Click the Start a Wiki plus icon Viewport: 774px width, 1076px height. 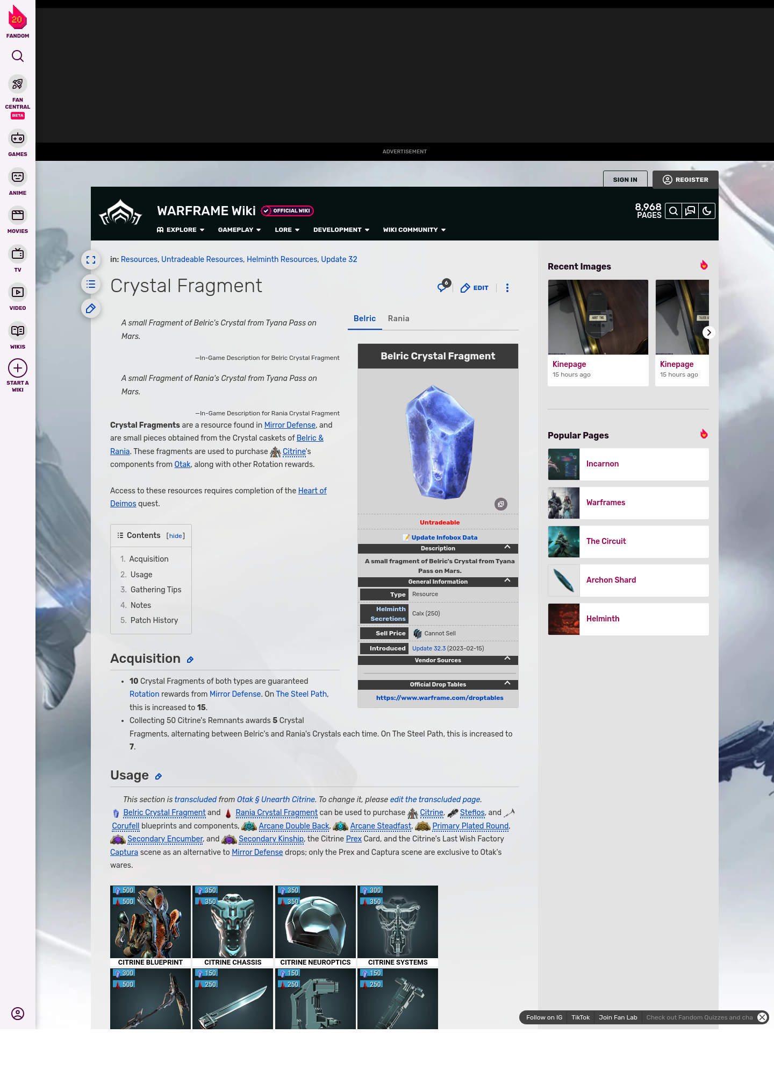(x=18, y=368)
